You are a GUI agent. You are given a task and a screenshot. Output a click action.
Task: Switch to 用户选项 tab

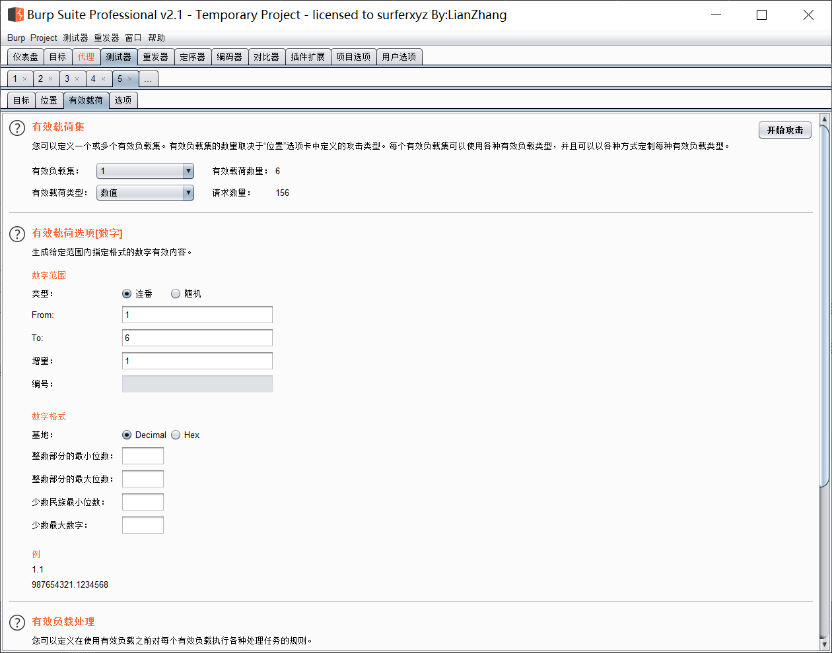pyautogui.click(x=399, y=57)
